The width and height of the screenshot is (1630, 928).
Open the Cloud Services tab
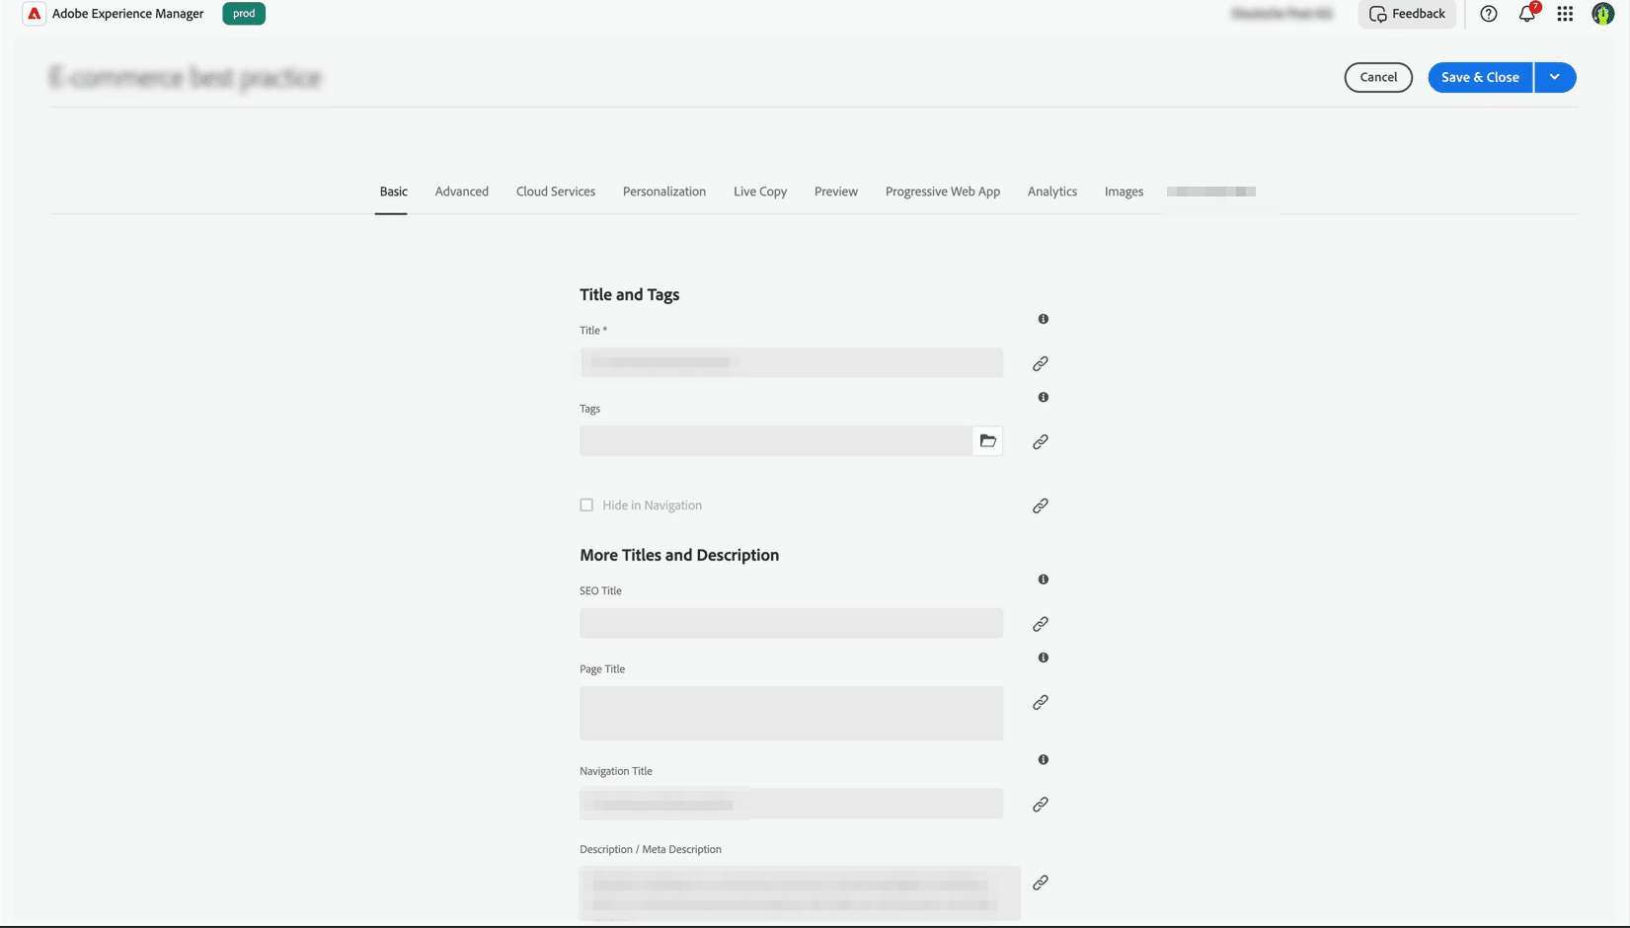(556, 192)
